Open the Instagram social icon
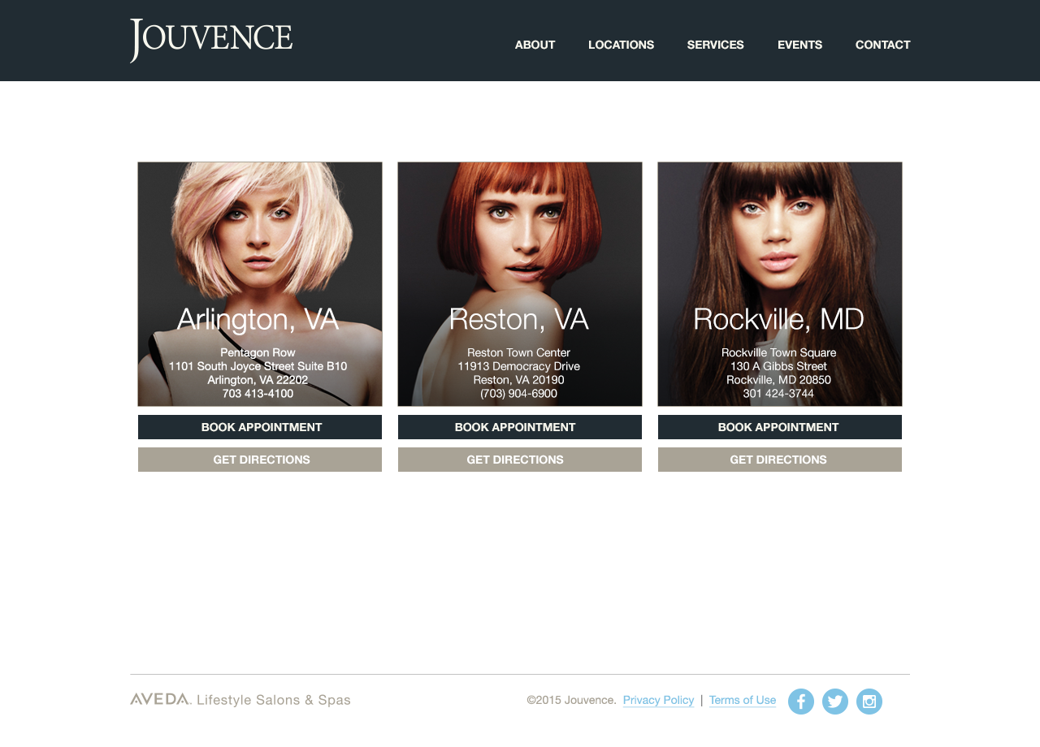Image resolution: width=1040 pixels, height=747 pixels. (x=869, y=702)
